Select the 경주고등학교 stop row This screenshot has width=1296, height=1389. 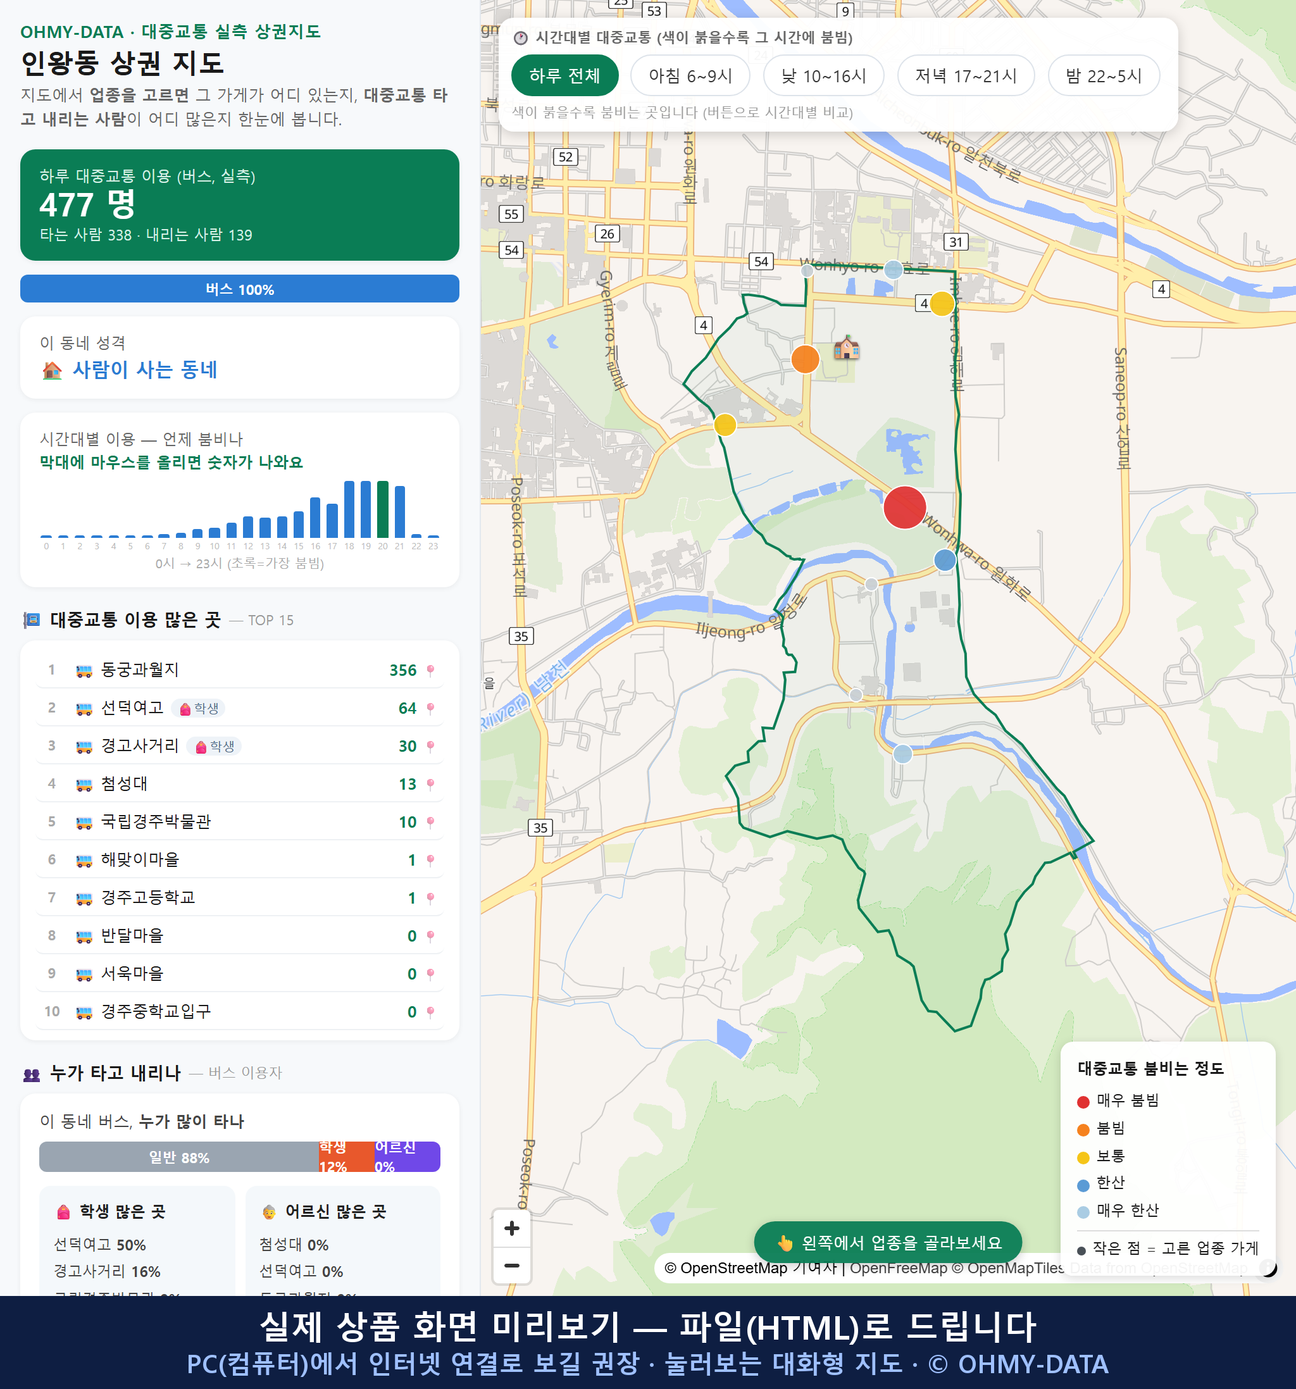(x=240, y=897)
